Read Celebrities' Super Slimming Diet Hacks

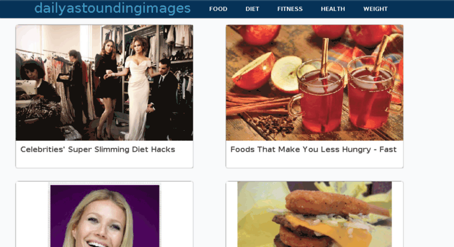pos(98,149)
